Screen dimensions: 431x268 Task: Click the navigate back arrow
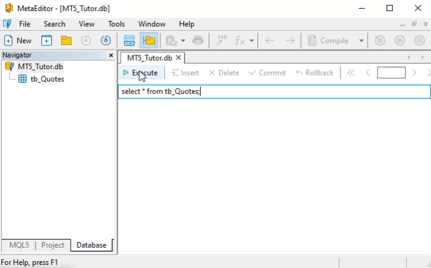click(270, 41)
